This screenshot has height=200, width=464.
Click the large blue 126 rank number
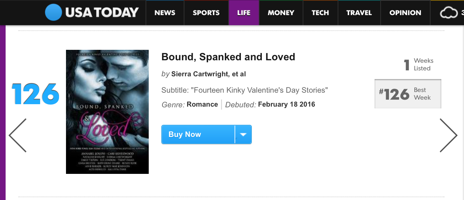(35, 94)
